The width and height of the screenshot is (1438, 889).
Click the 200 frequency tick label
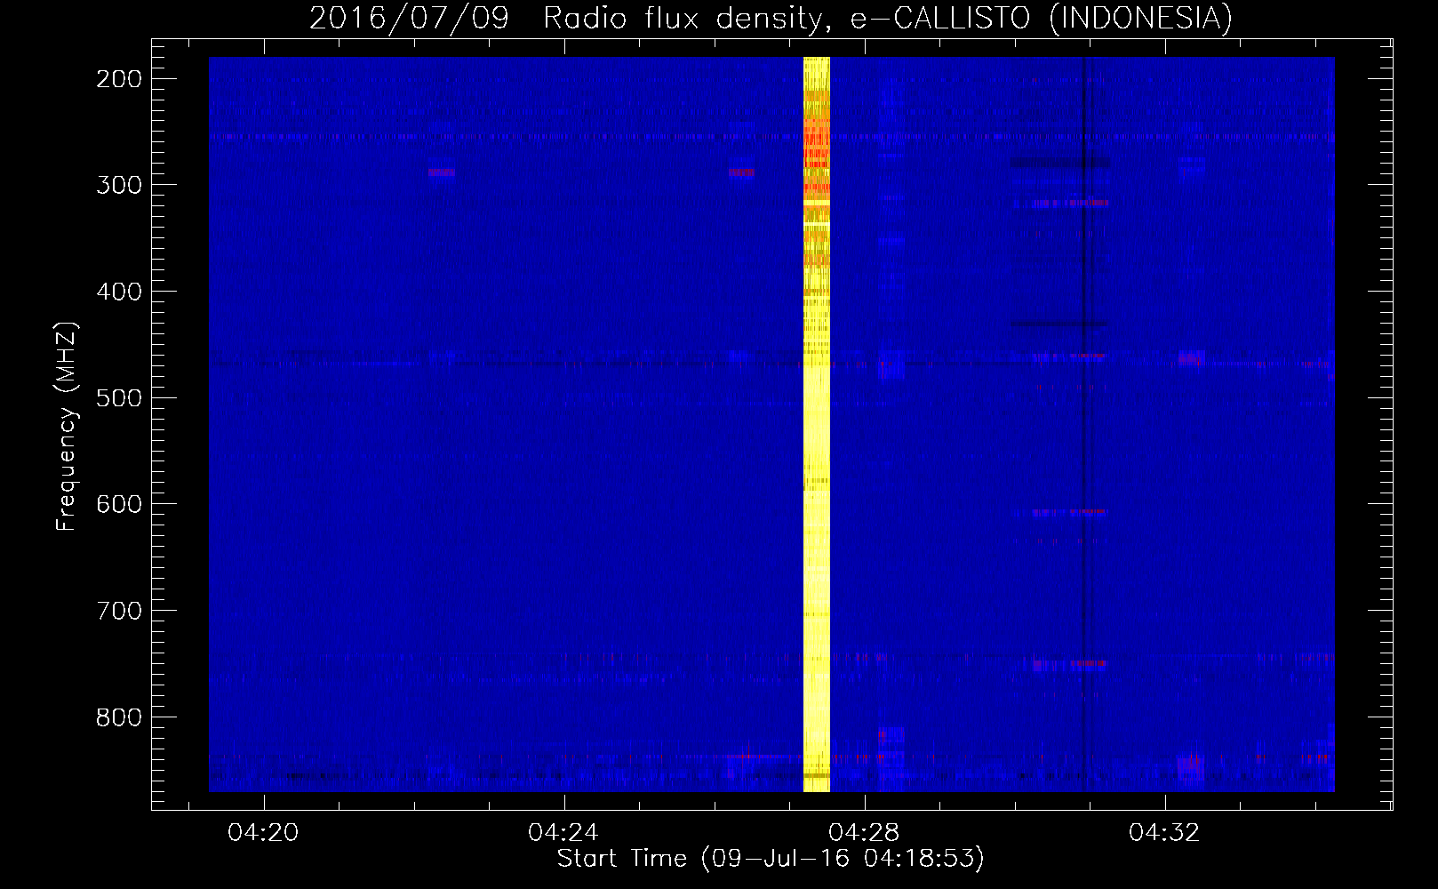[x=118, y=79]
